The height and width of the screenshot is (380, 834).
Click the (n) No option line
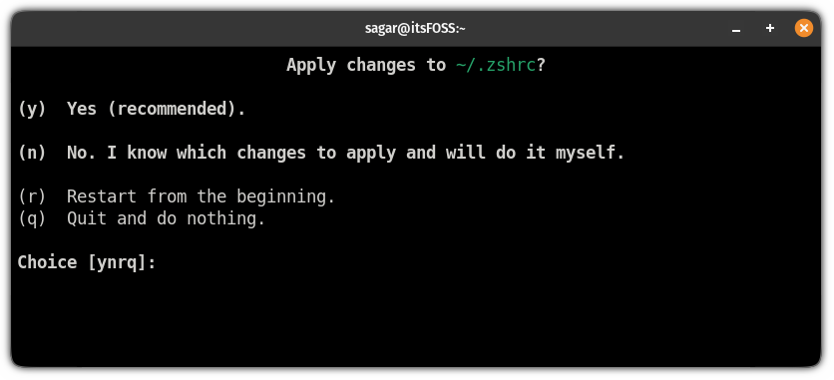point(321,153)
